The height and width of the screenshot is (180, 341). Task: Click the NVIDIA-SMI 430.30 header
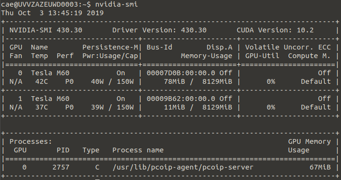coord(46,30)
